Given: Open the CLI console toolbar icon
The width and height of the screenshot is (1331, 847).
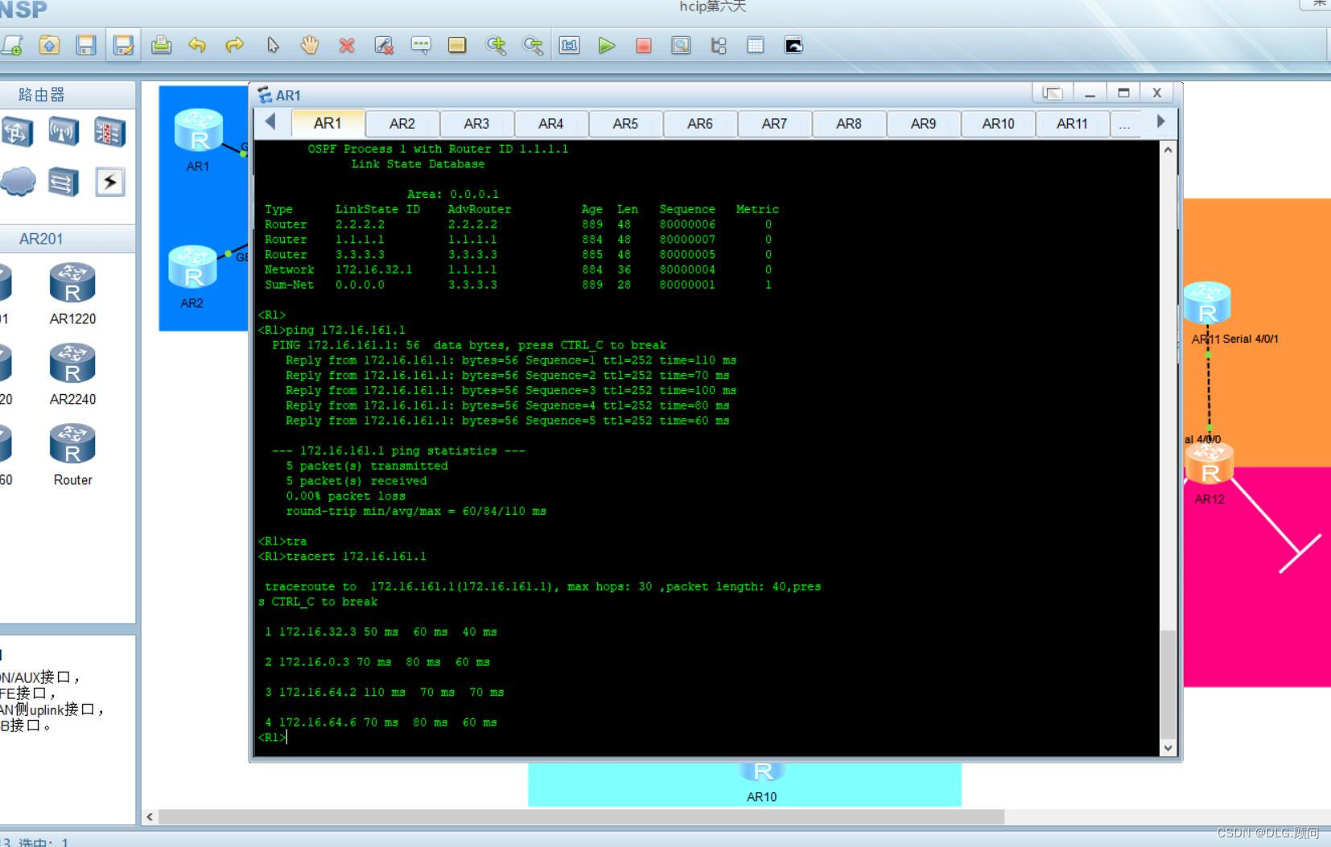Looking at the screenshot, I should (x=793, y=45).
